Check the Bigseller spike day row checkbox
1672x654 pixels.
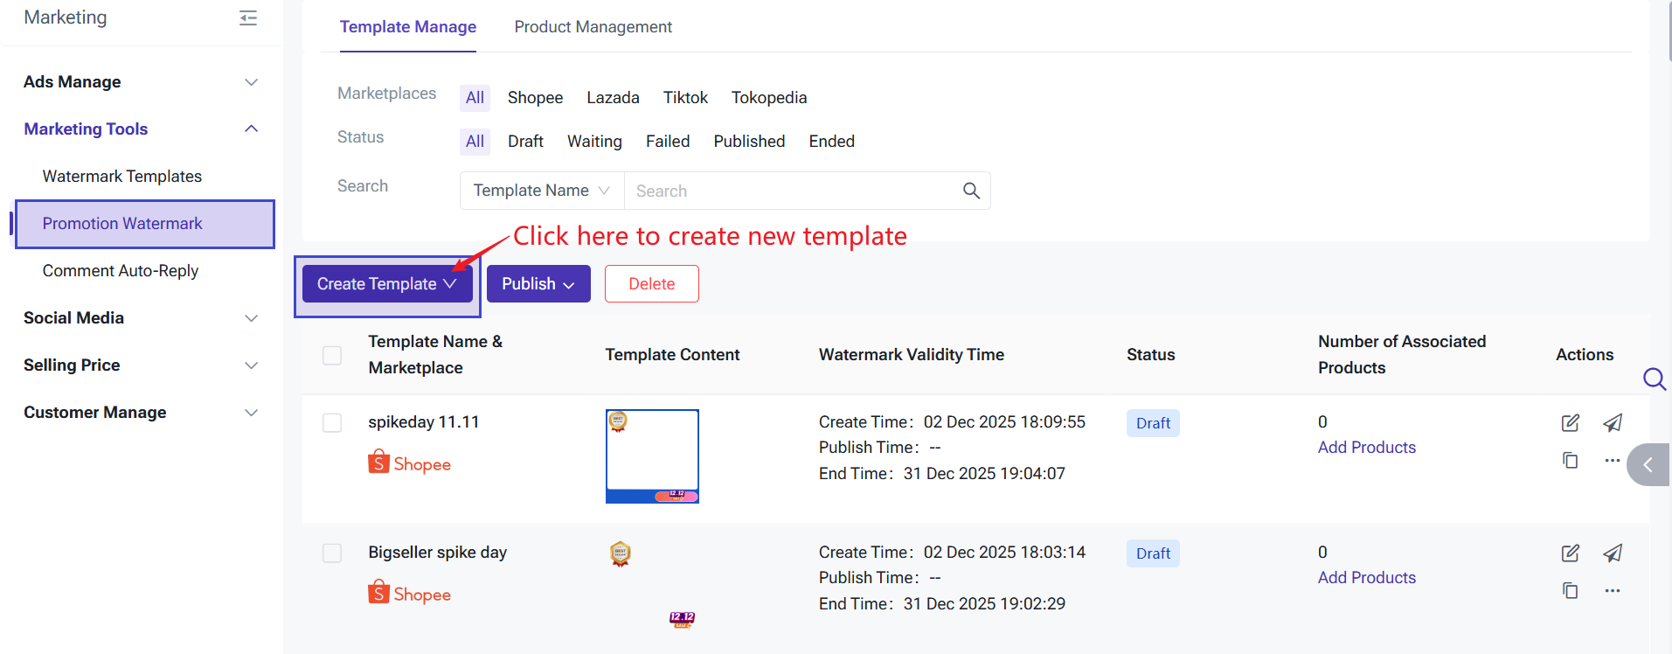click(332, 553)
